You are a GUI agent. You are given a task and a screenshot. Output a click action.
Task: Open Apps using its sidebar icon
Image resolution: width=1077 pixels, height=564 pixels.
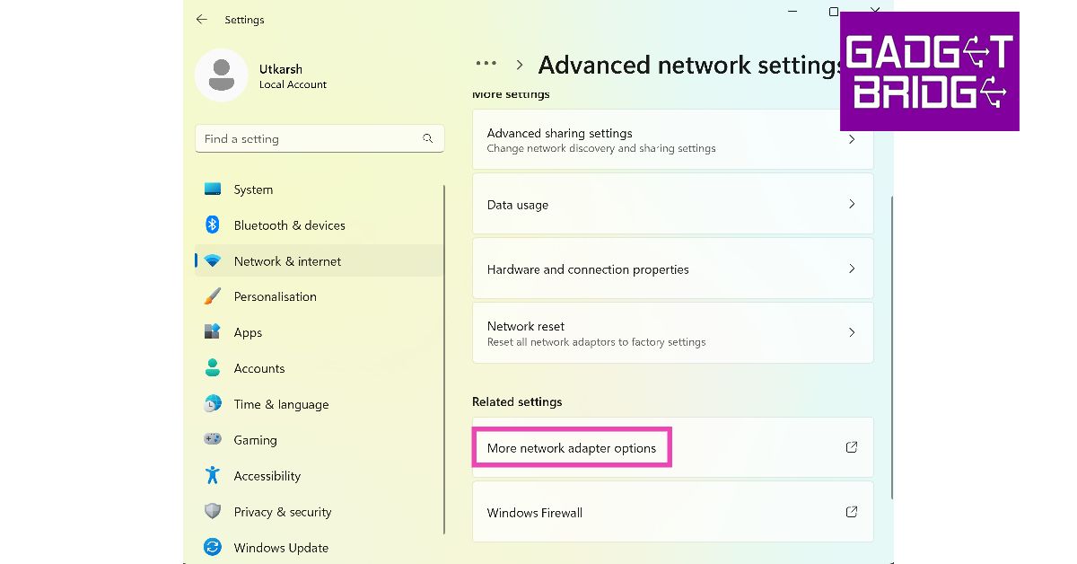pyautogui.click(x=213, y=332)
